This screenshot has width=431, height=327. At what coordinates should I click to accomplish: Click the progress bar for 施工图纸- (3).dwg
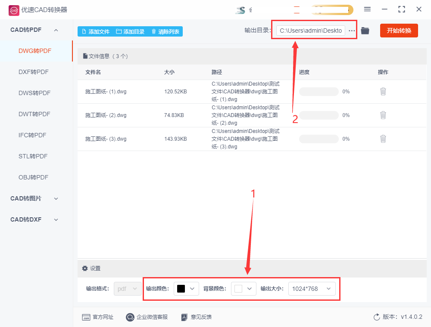point(319,139)
